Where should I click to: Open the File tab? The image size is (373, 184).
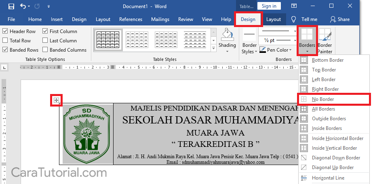coord(11,19)
